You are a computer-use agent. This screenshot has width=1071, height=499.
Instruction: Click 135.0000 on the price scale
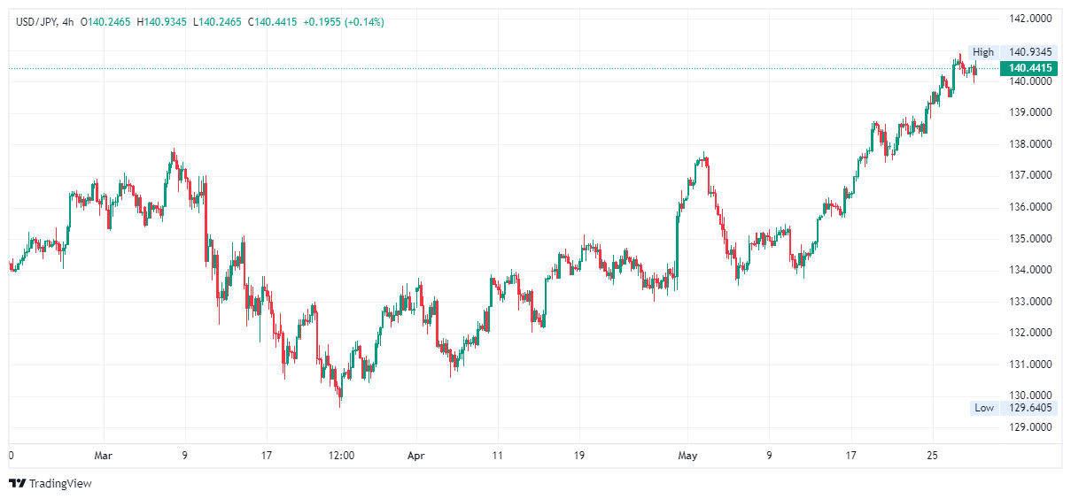(x=1031, y=239)
